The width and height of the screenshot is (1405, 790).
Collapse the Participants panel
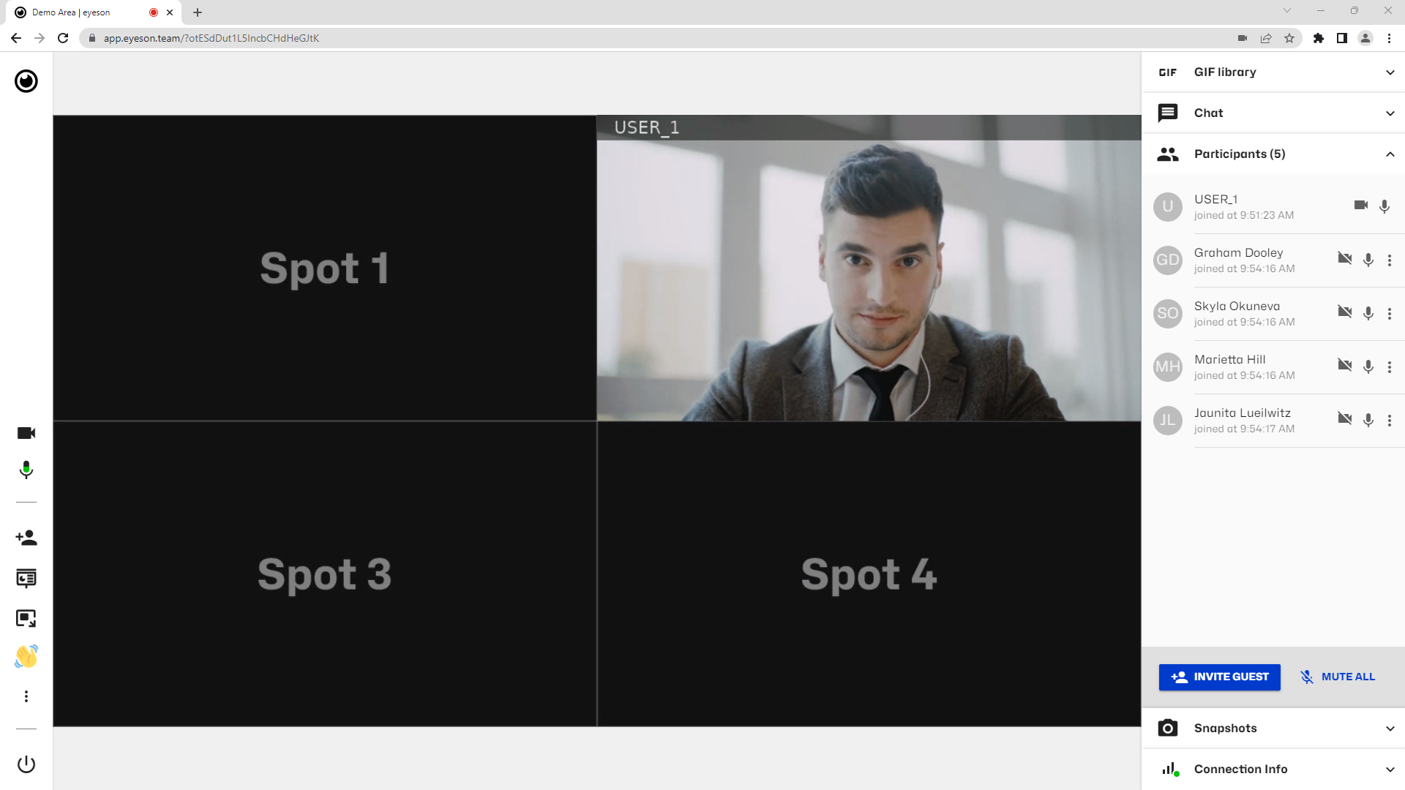click(1393, 154)
